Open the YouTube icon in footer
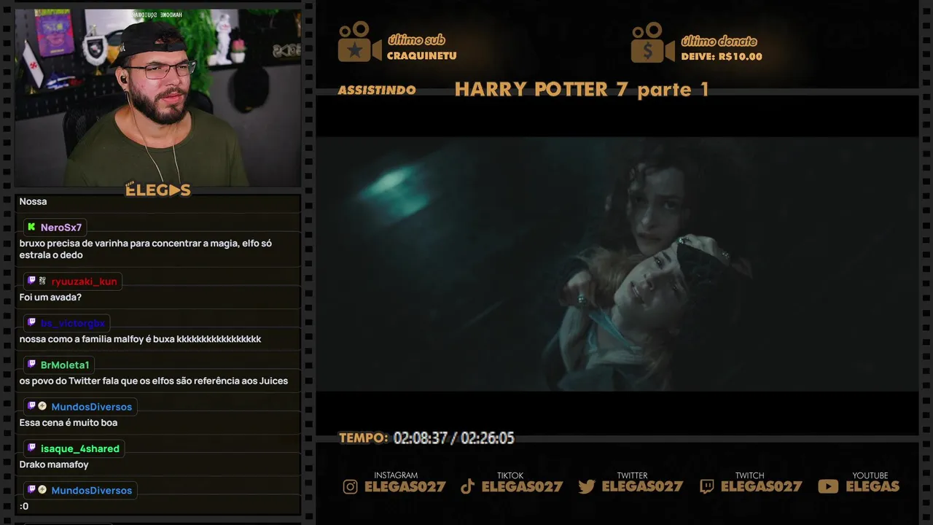 828,486
